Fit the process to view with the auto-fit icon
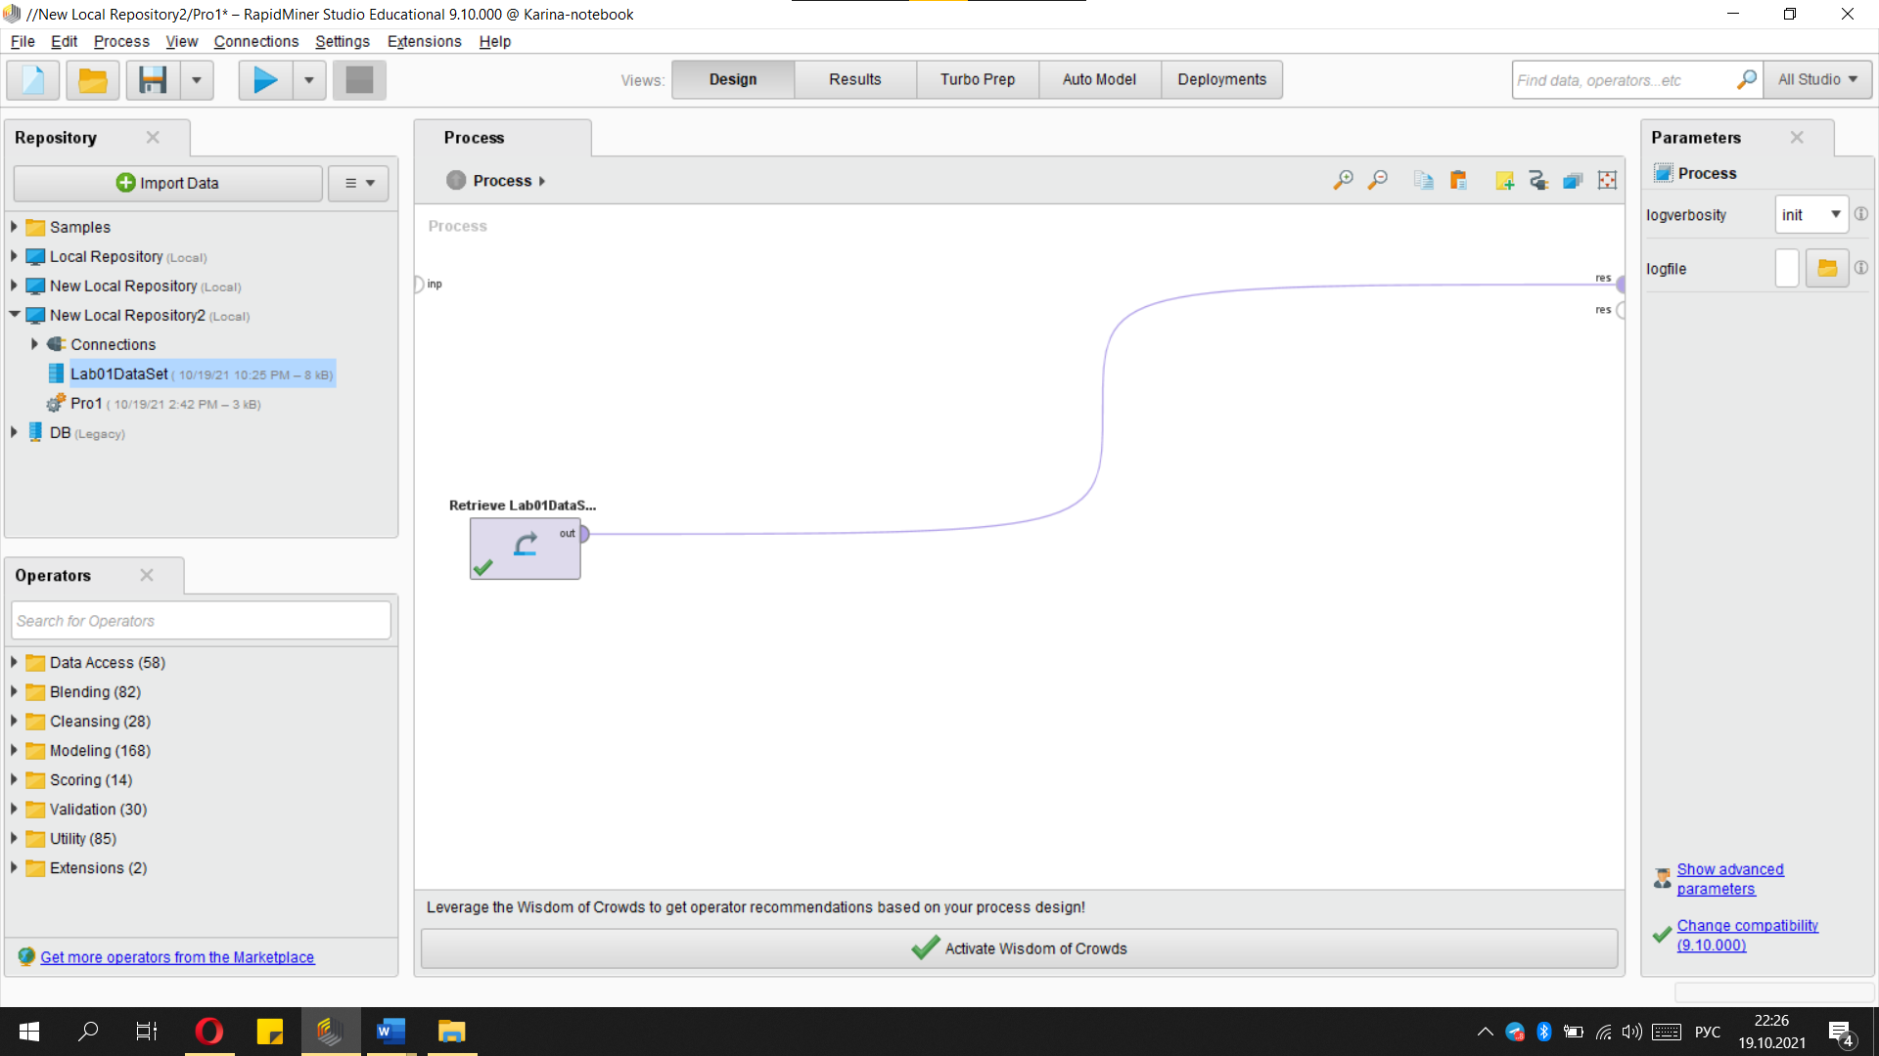1879x1056 pixels. [1607, 180]
